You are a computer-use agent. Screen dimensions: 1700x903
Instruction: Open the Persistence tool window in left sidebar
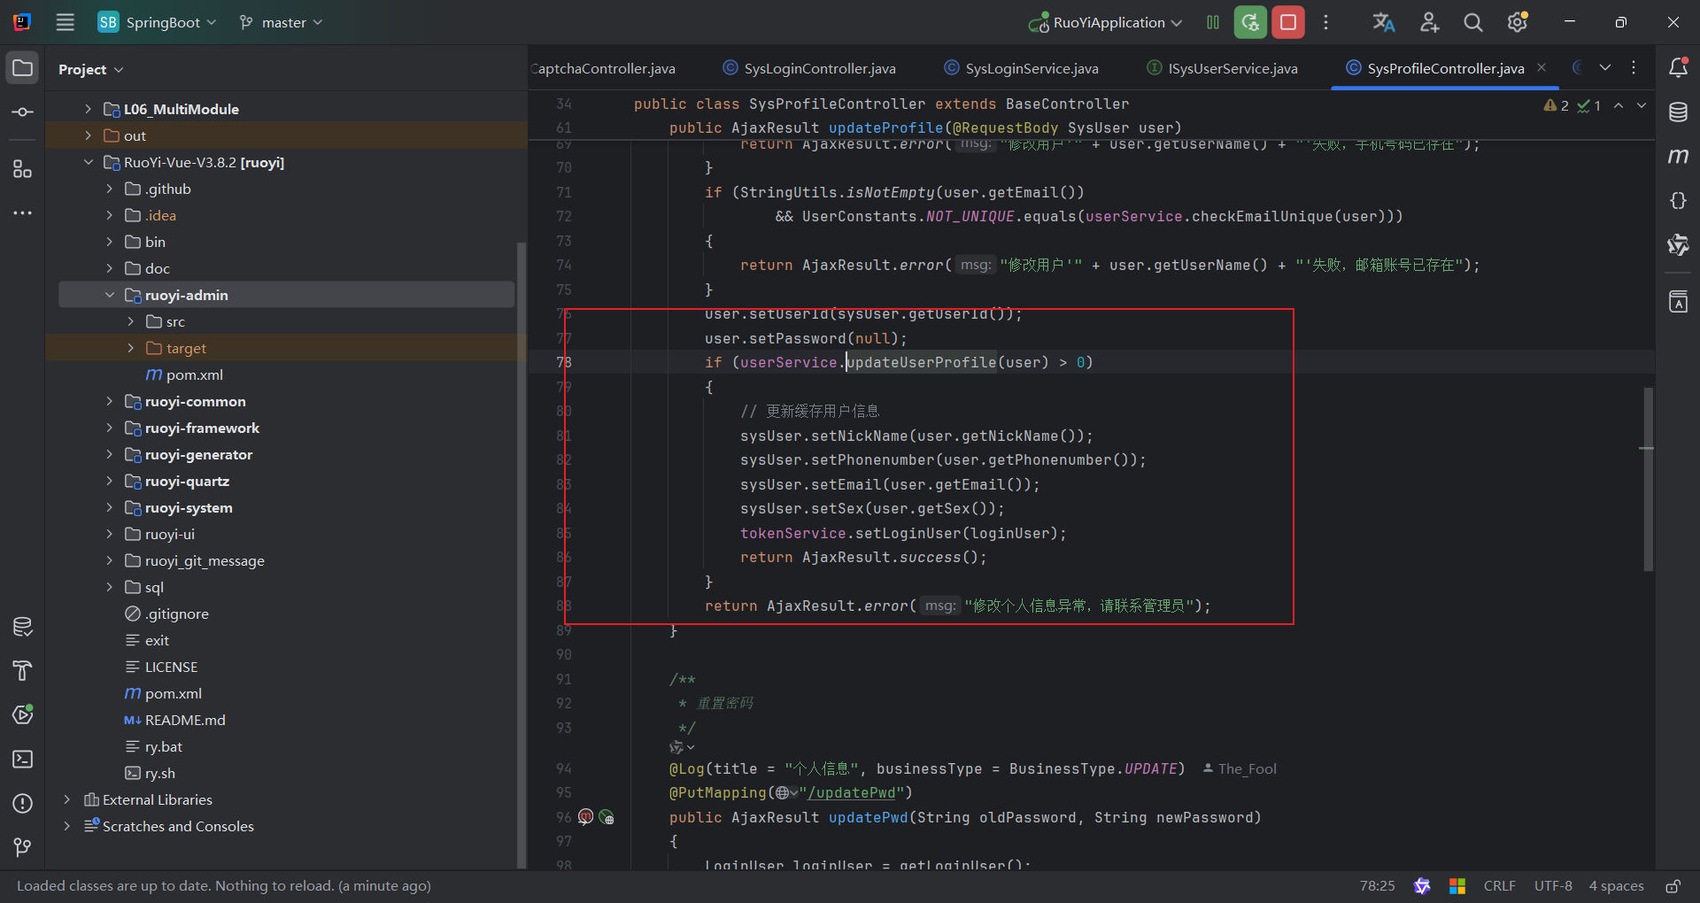click(23, 627)
